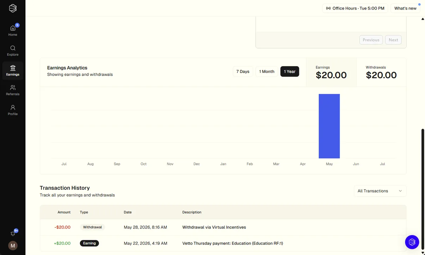The image size is (425, 255).
Task: Click the Jan label on chart axis
Action: [223, 164]
